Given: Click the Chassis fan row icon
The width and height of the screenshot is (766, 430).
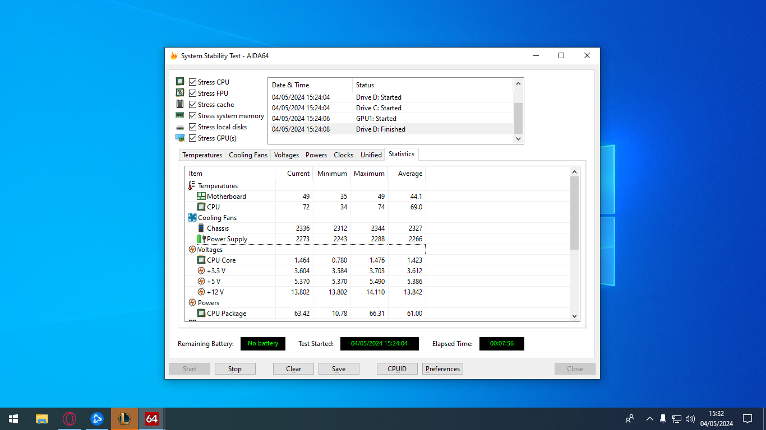Looking at the screenshot, I should click(x=201, y=228).
